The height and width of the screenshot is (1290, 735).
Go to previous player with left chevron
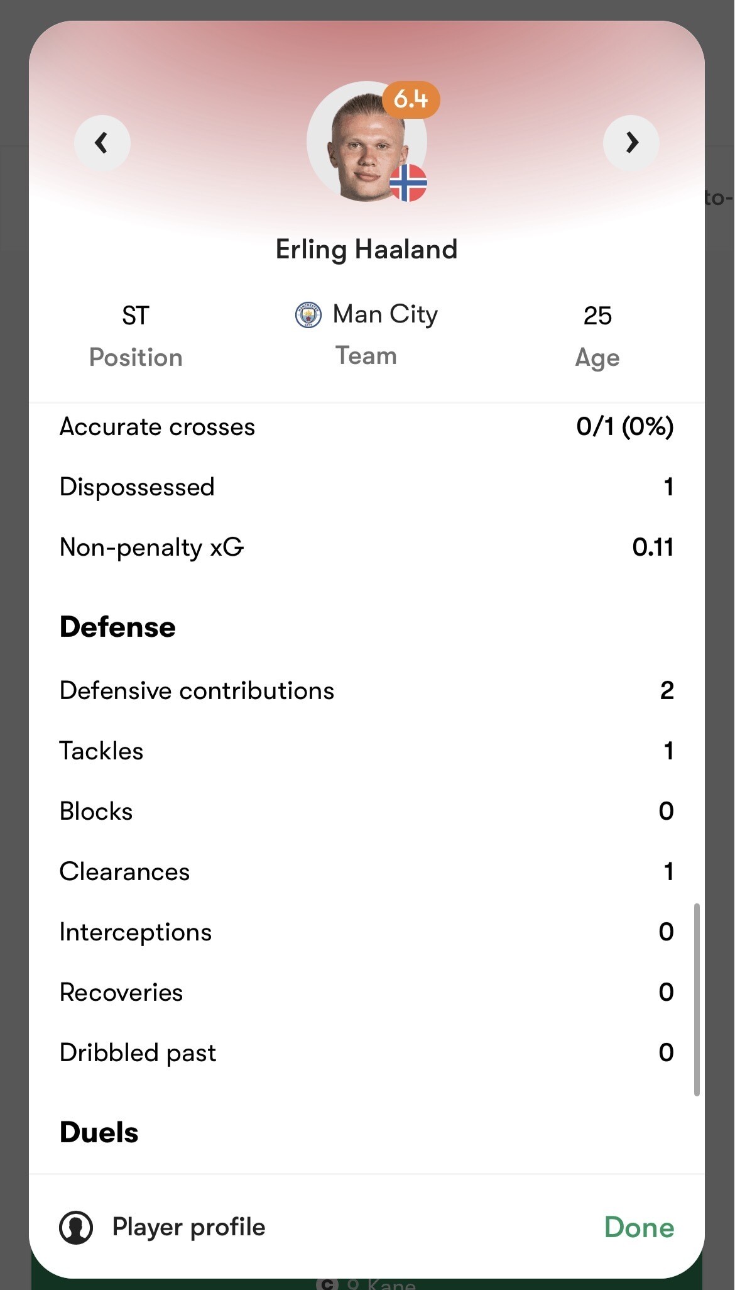tap(102, 143)
